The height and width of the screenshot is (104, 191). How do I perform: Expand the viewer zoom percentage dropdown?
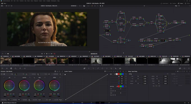click(2, 6)
